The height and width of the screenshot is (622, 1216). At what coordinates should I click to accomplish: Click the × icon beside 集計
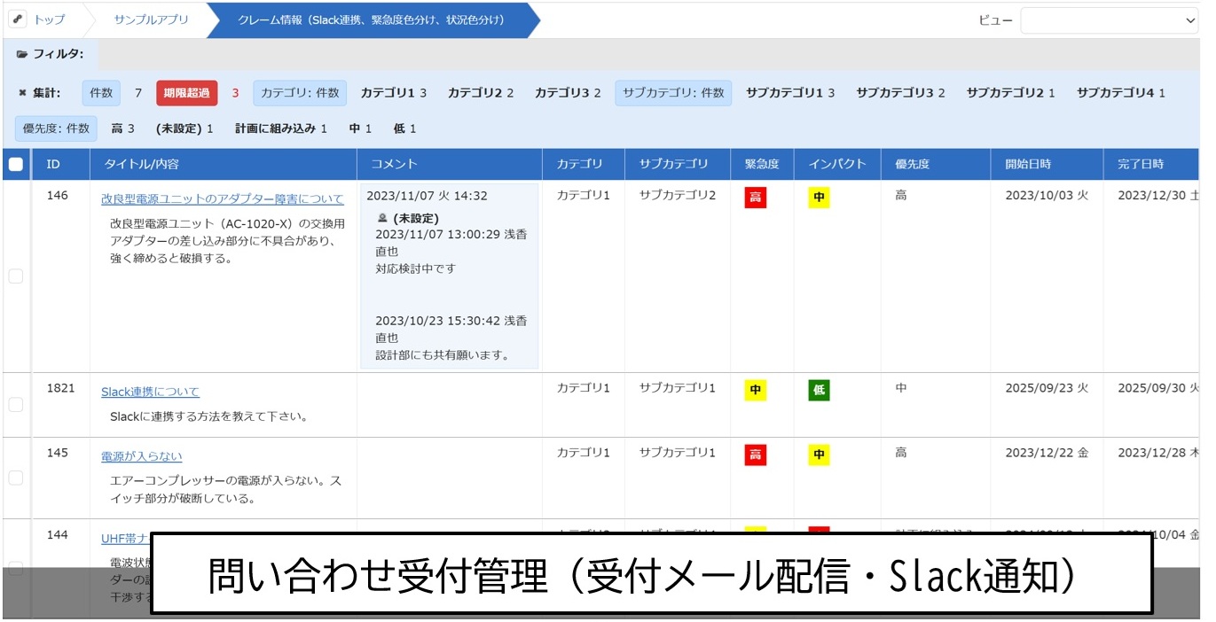[x=22, y=92]
